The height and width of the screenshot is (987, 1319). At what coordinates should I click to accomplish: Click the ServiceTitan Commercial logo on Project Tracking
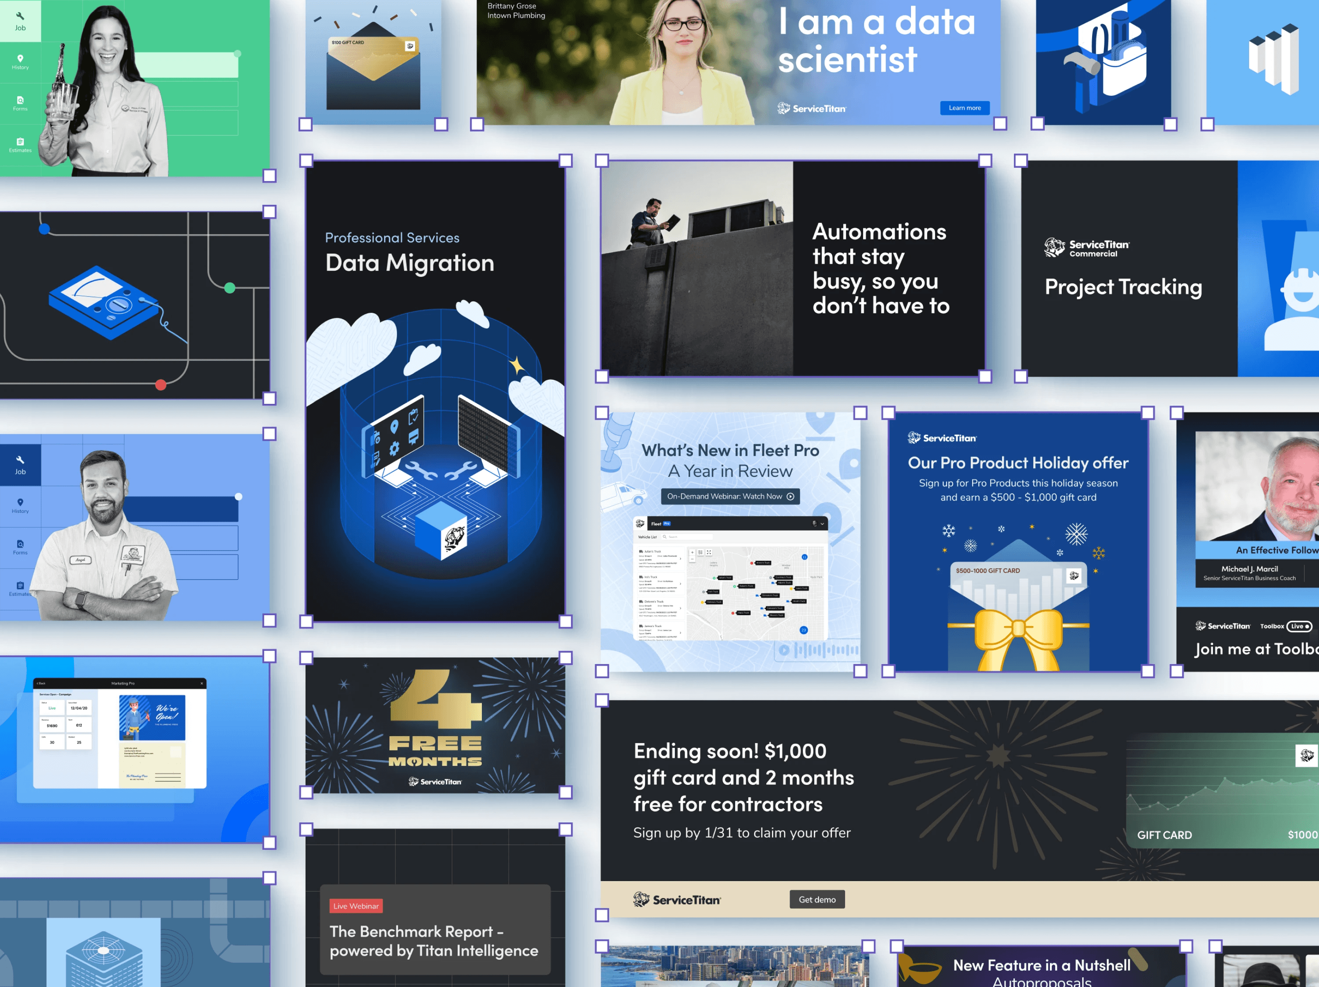pos(1086,247)
